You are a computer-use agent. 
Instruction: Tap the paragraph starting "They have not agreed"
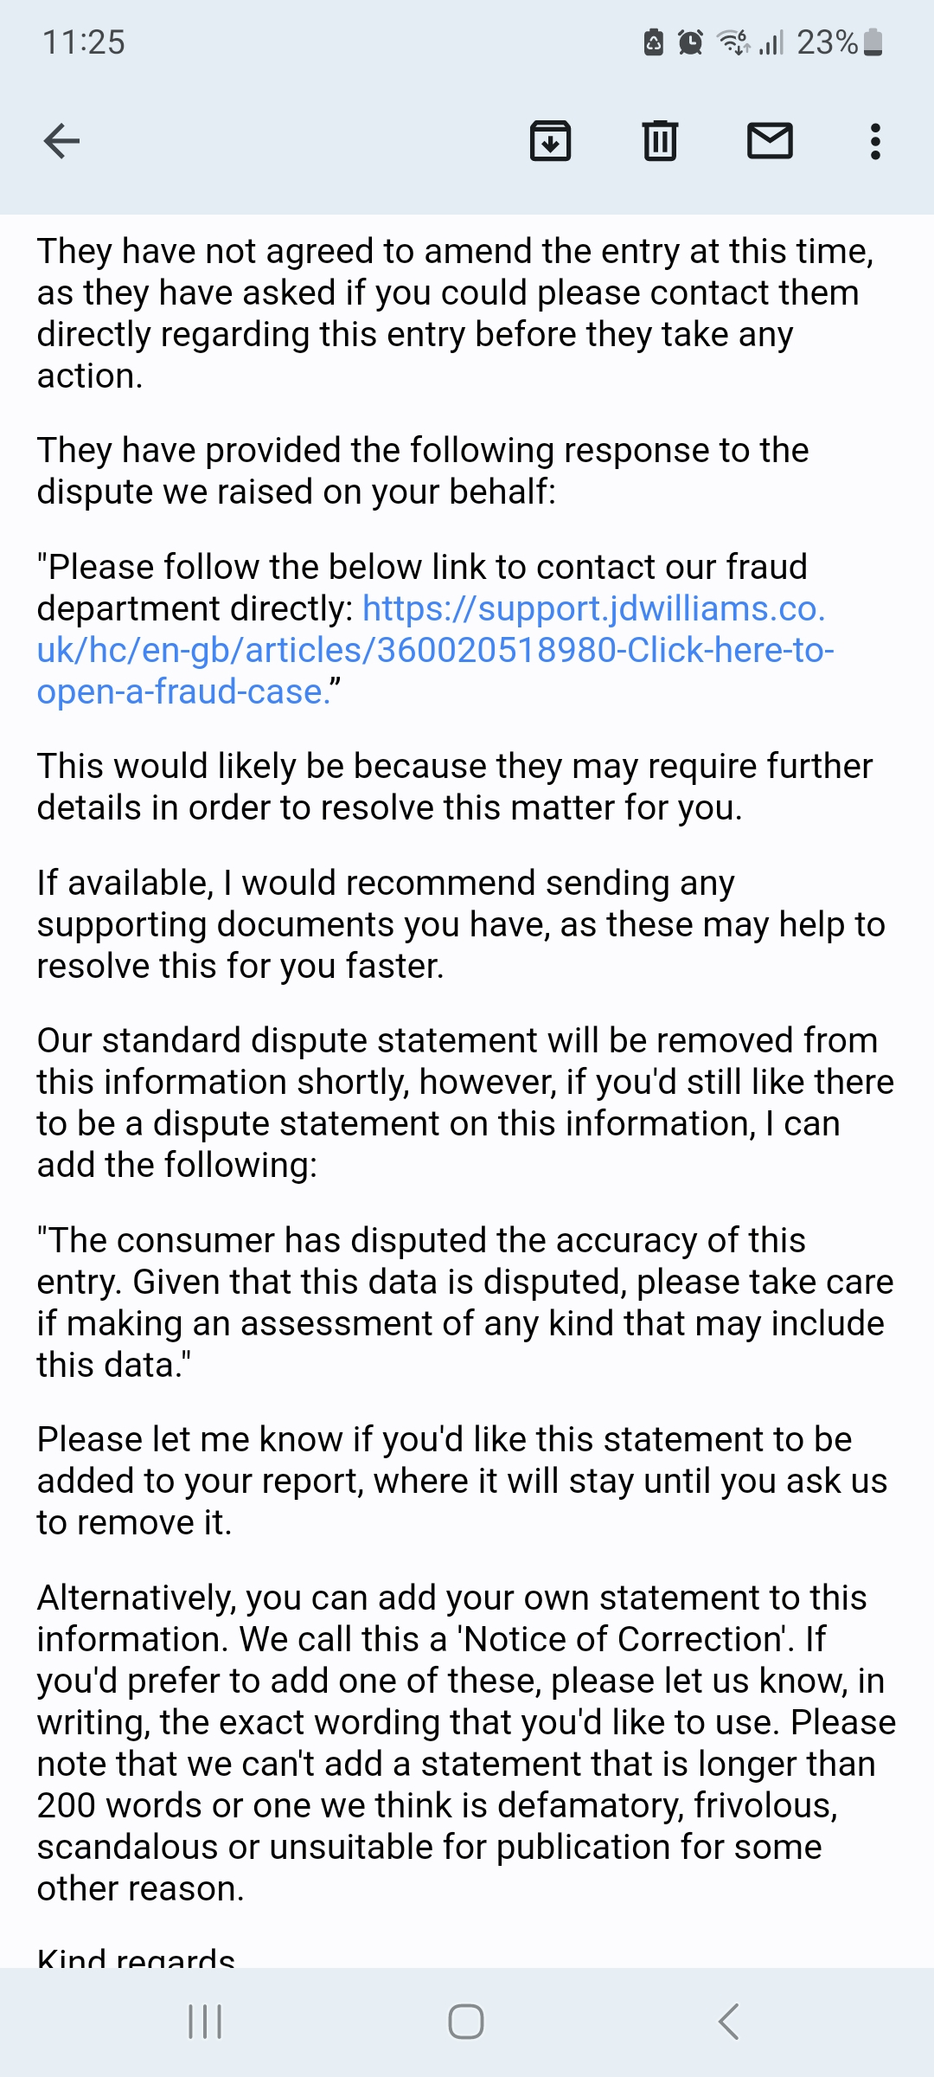click(x=456, y=313)
